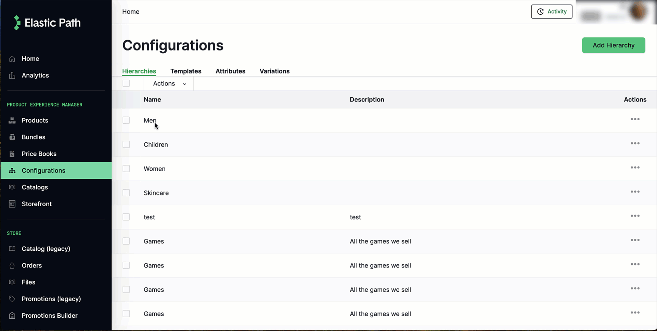Select the Orders padlock icon
The width and height of the screenshot is (657, 331).
click(12, 265)
